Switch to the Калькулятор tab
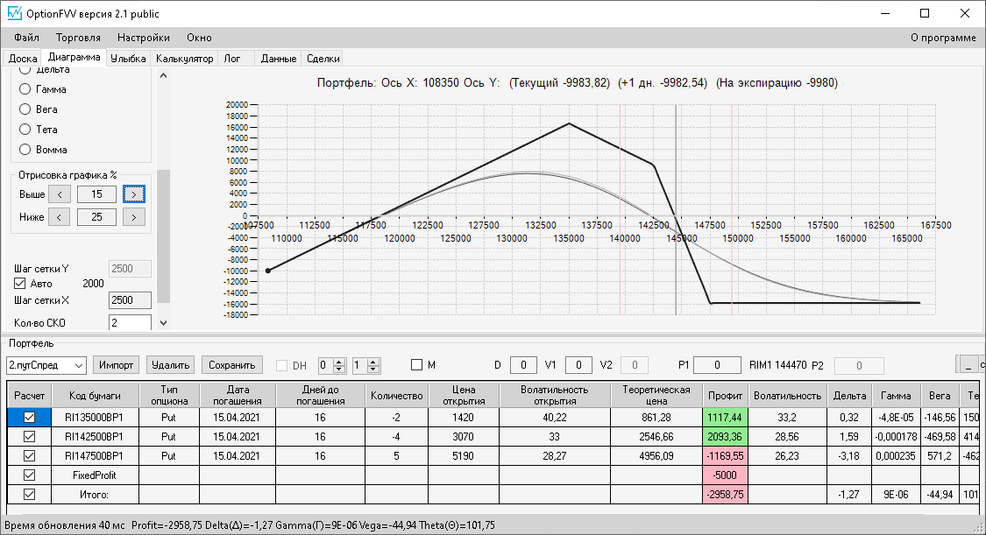Screen dimensions: 986x535 click(184, 59)
